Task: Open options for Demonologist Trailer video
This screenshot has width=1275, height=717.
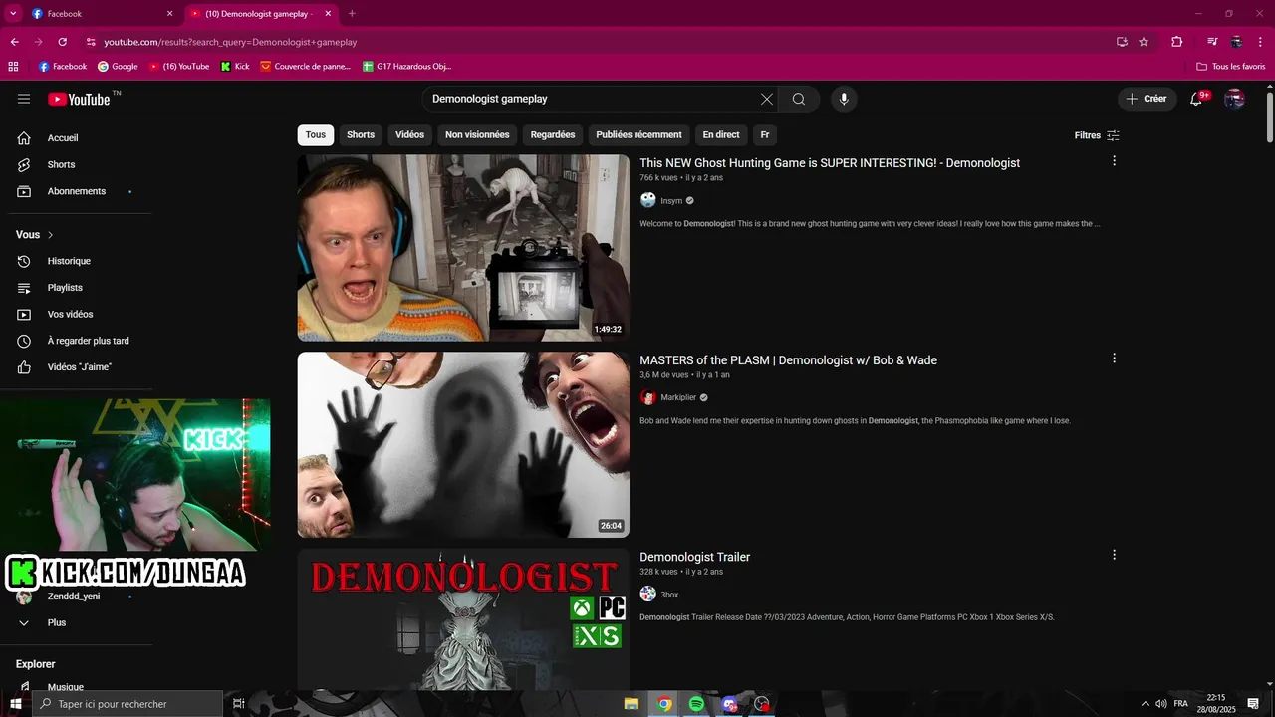Action: click(1114, 555)
